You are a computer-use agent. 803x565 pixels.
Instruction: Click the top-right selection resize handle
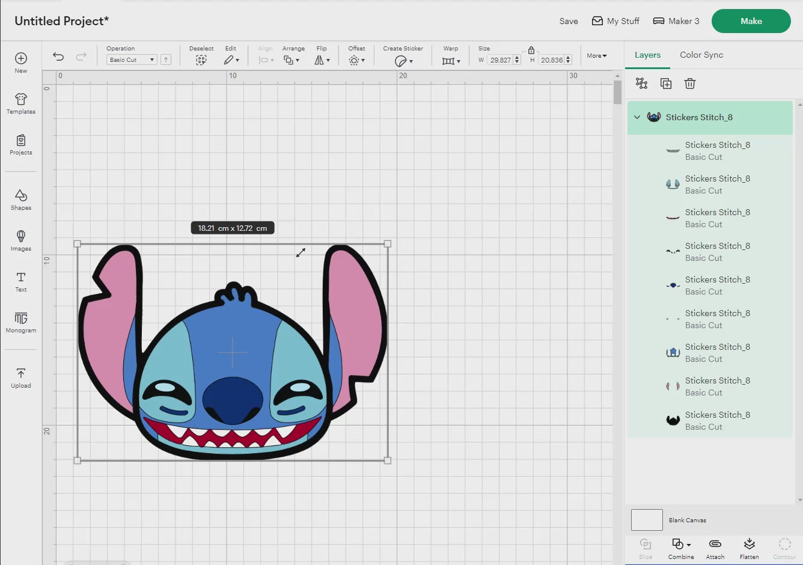tap(388, 244)
